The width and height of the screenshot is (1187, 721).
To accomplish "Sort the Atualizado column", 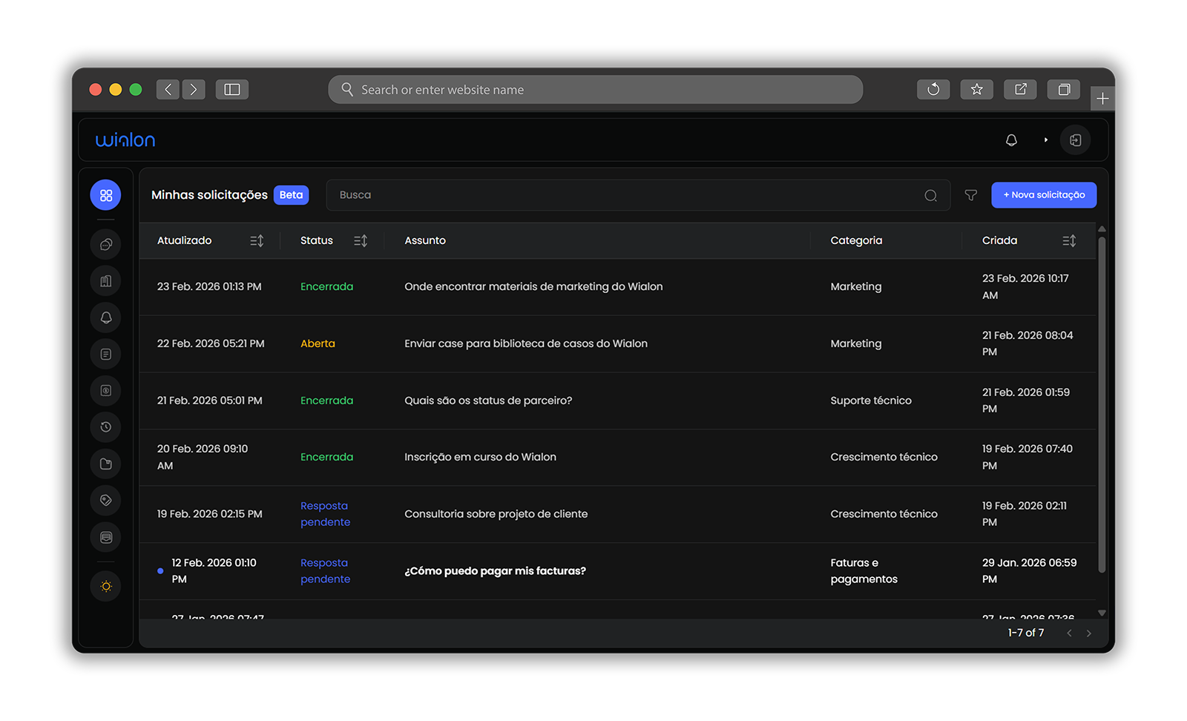I will click(x=257, y=240).
